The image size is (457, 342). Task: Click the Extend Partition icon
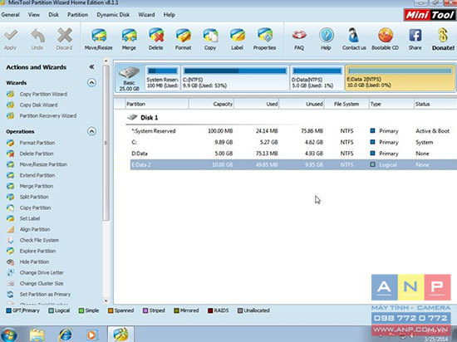tap(10, 175)
